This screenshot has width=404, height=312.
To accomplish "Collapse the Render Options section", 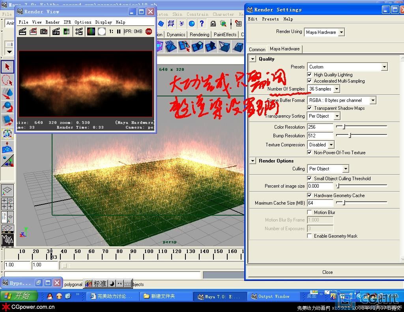I will point(253,161).
